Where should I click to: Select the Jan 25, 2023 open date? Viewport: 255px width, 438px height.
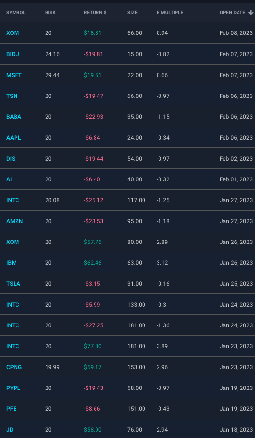(x=236, y=284)
